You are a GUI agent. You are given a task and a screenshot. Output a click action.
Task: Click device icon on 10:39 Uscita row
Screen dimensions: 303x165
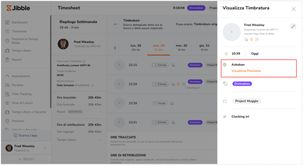point(172,104)
